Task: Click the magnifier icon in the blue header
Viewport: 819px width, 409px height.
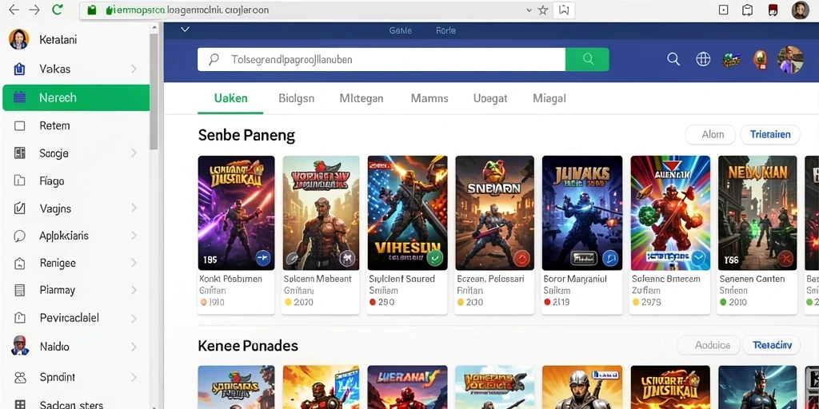Action: [673, 59]
